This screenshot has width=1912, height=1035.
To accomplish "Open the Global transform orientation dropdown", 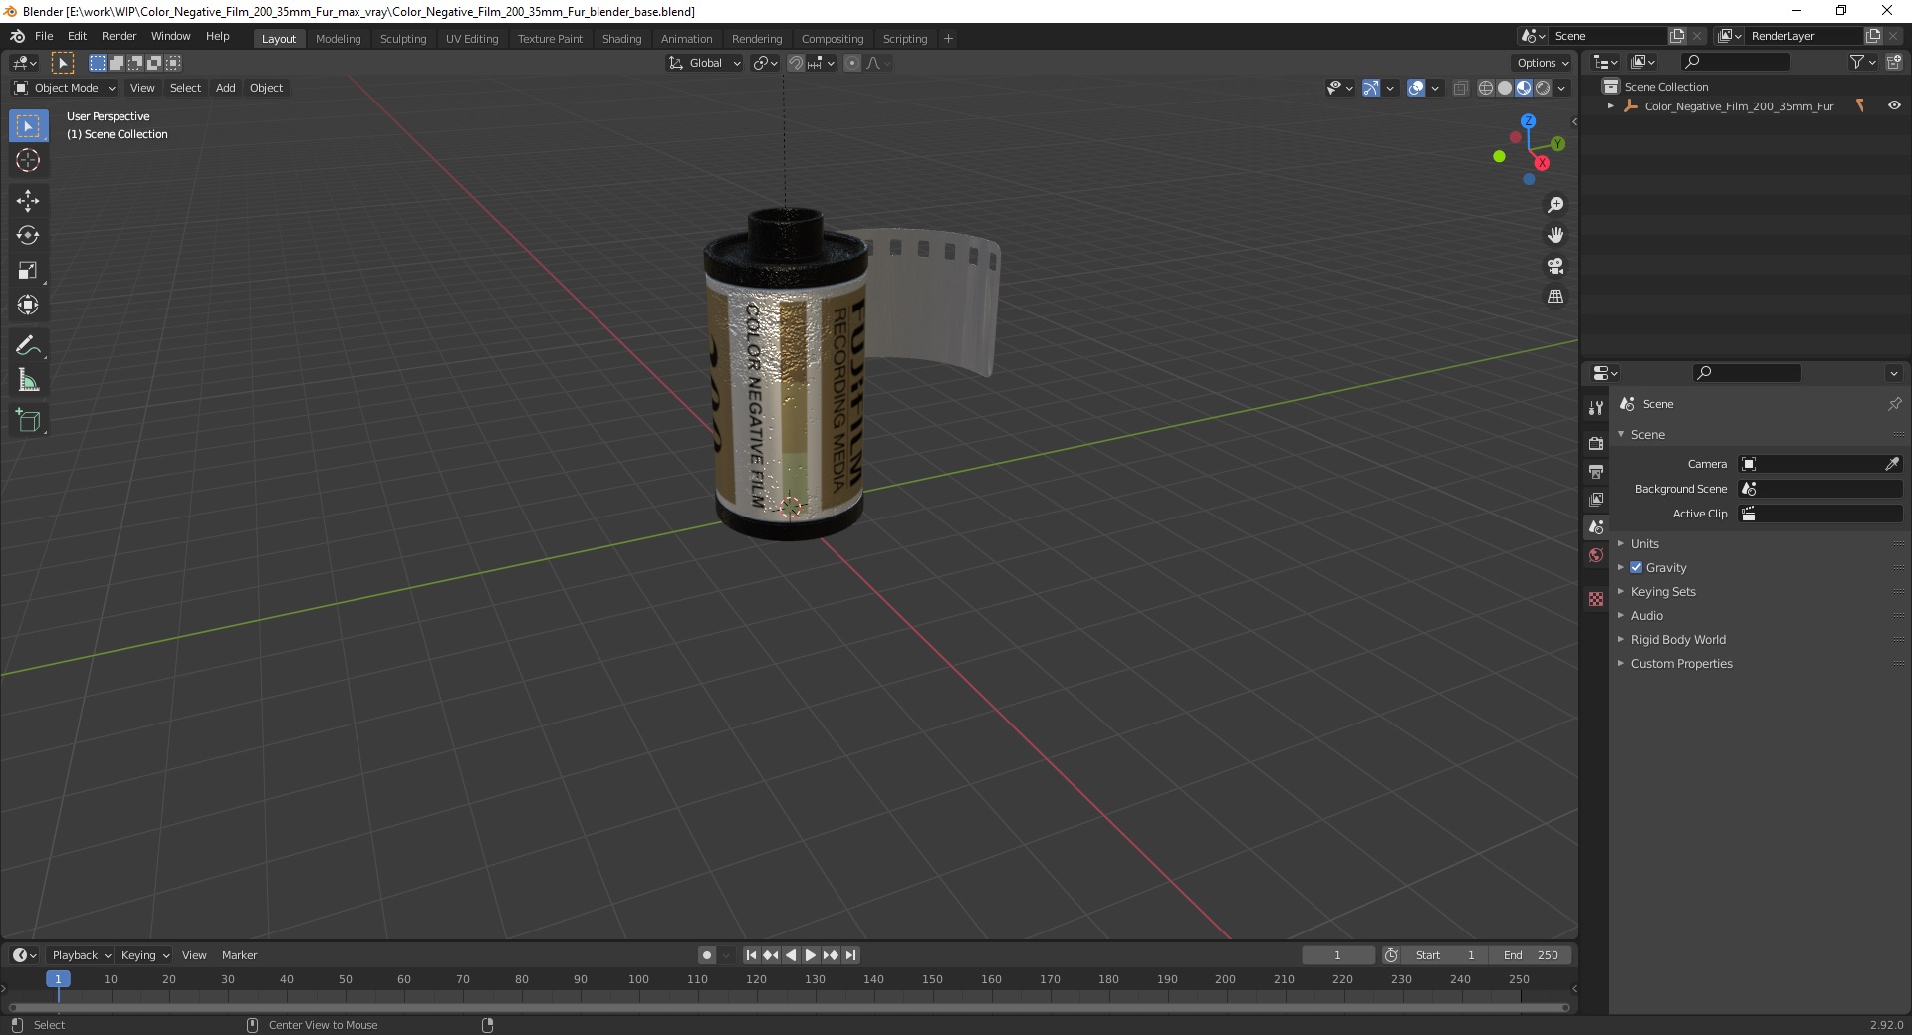I will (x=704, y=63).
